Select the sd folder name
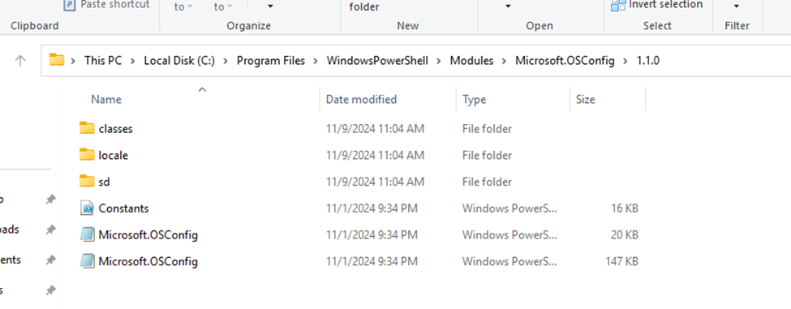791x309 pixels. click(x=104, y=182)
